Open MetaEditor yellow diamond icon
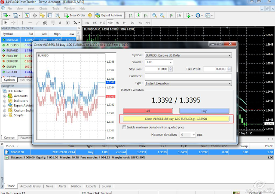This screenshot has width=275, height=194. pos(90,15)
